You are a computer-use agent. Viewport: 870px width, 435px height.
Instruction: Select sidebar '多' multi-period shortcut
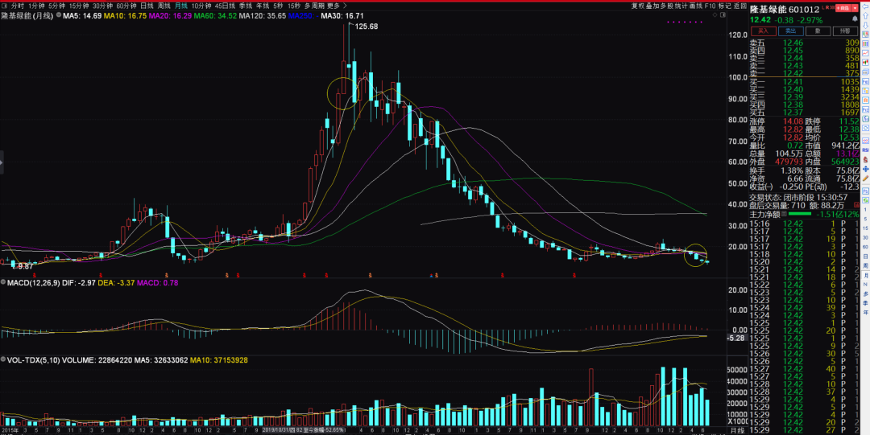[x=865, y=293]
